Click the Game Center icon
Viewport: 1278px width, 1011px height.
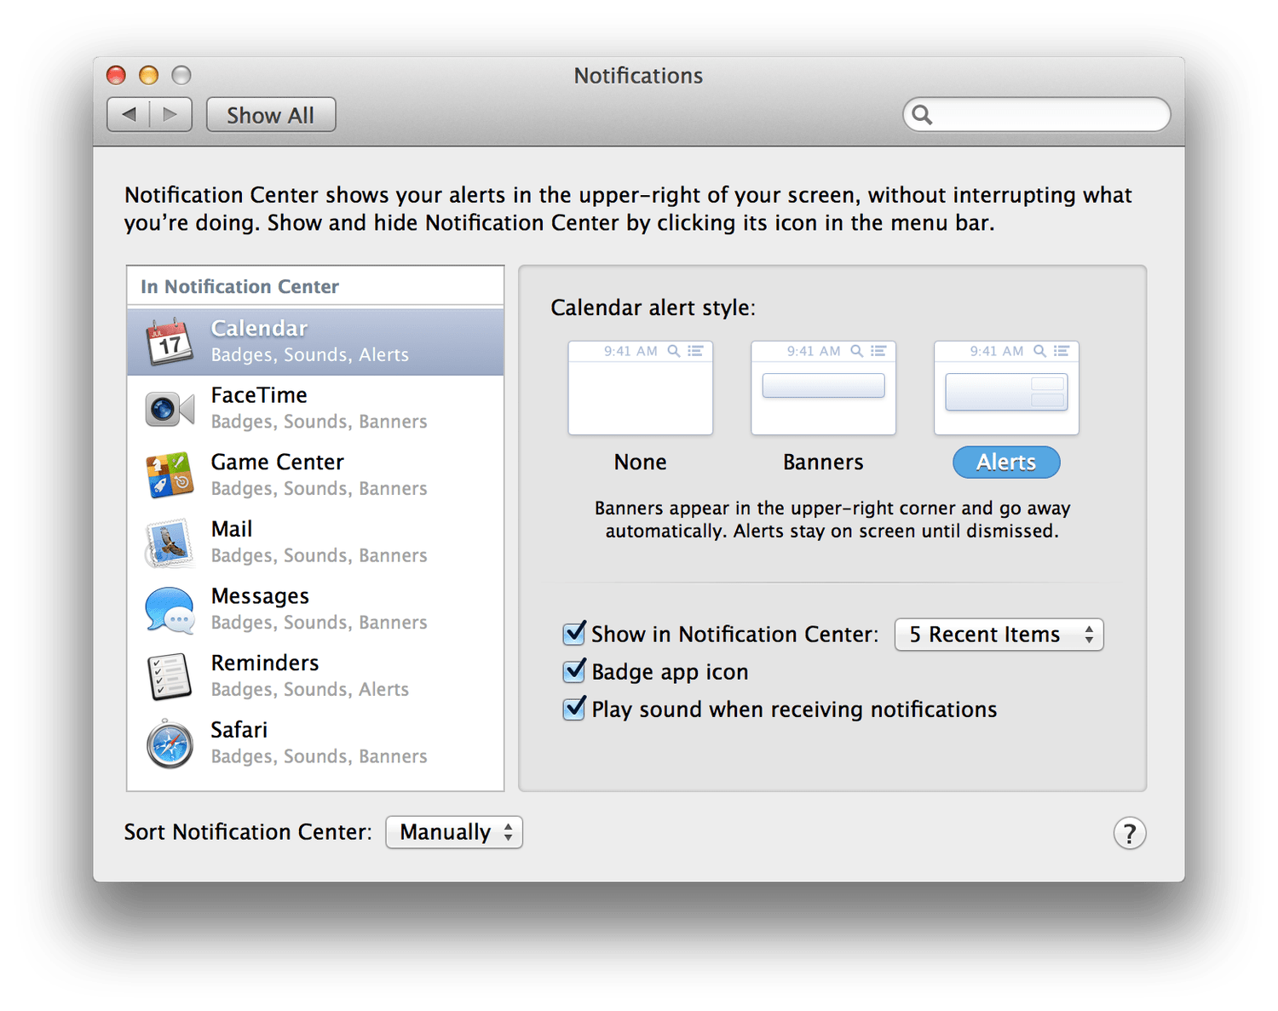[170, 475]
